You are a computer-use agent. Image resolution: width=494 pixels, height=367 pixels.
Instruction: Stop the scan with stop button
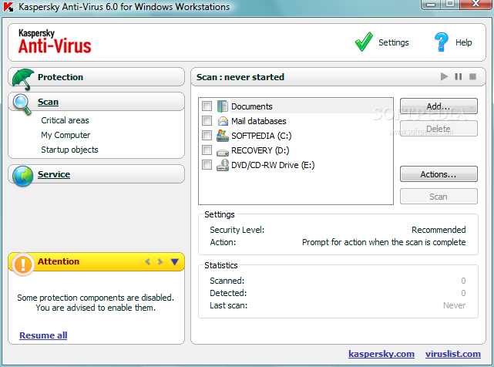[x=472, y=76]
